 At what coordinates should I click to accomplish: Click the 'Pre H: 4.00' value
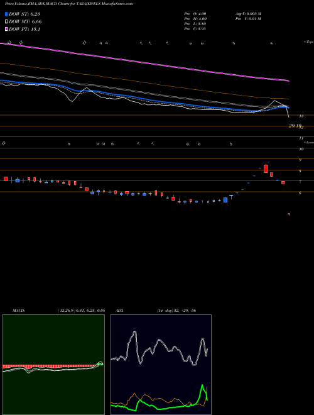pos(195,19)
